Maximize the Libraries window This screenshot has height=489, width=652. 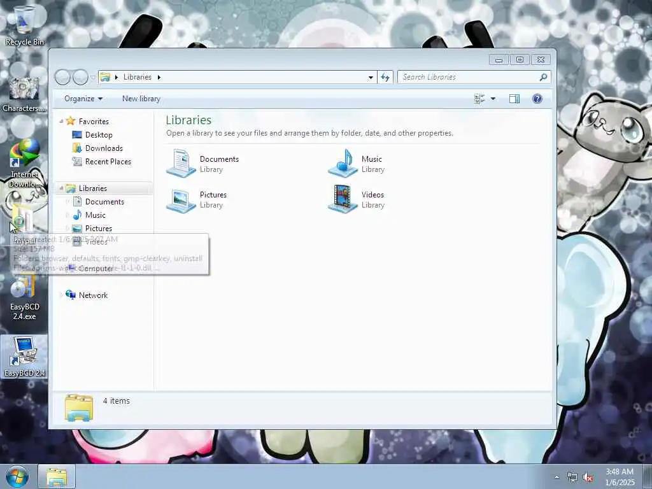tap(520, 60)
